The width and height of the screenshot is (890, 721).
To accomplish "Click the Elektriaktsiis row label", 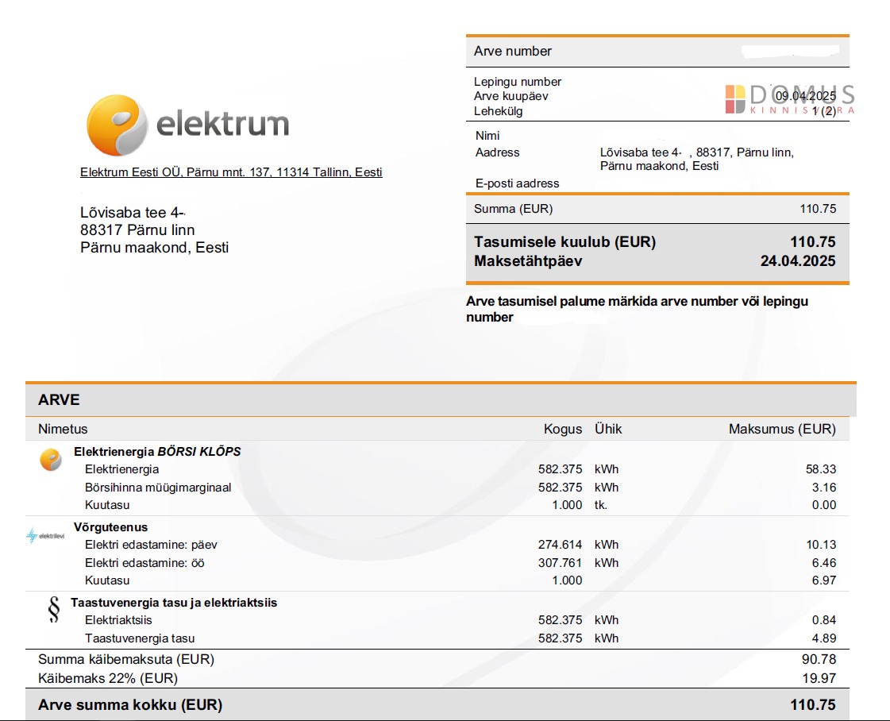I will [118, 620].
